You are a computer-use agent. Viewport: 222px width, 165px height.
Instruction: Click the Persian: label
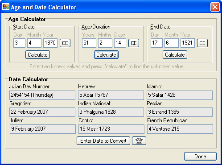(155, 103)
